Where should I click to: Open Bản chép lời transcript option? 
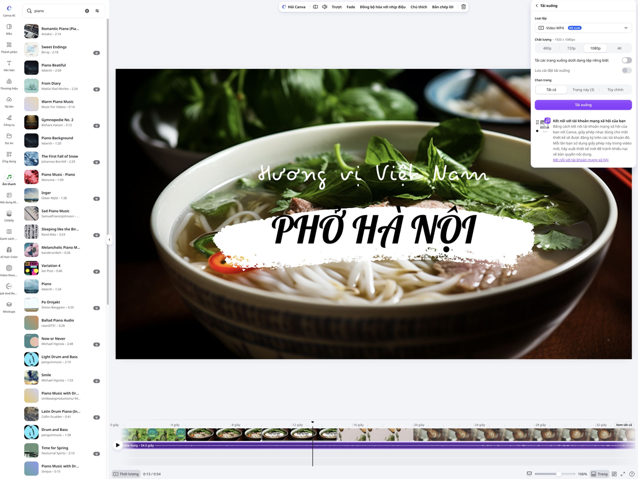coord(443,7)
